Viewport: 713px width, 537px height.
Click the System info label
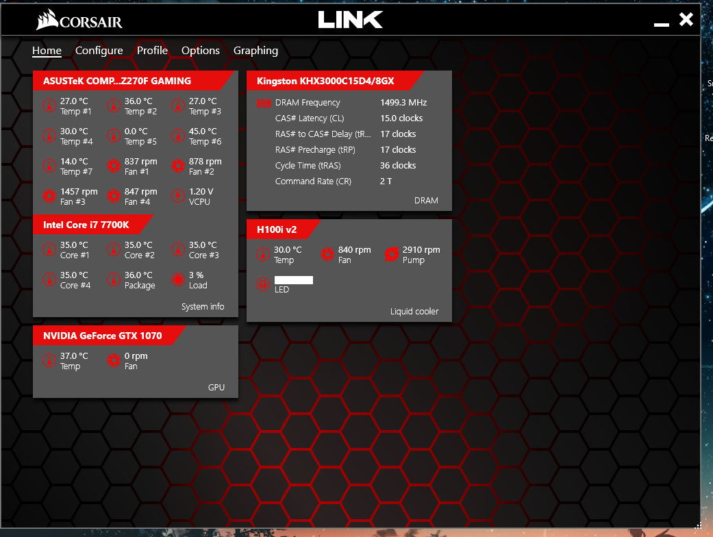pos(203,306)
